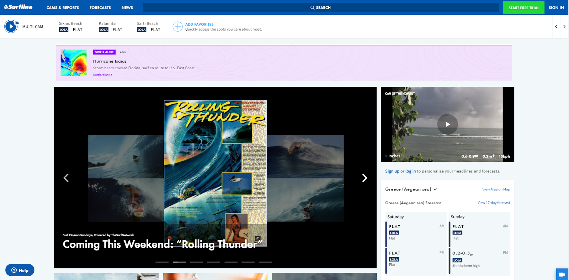Open Forecasts menu
The height and width of the screenshot is (280, 569).
coord(100,7)
